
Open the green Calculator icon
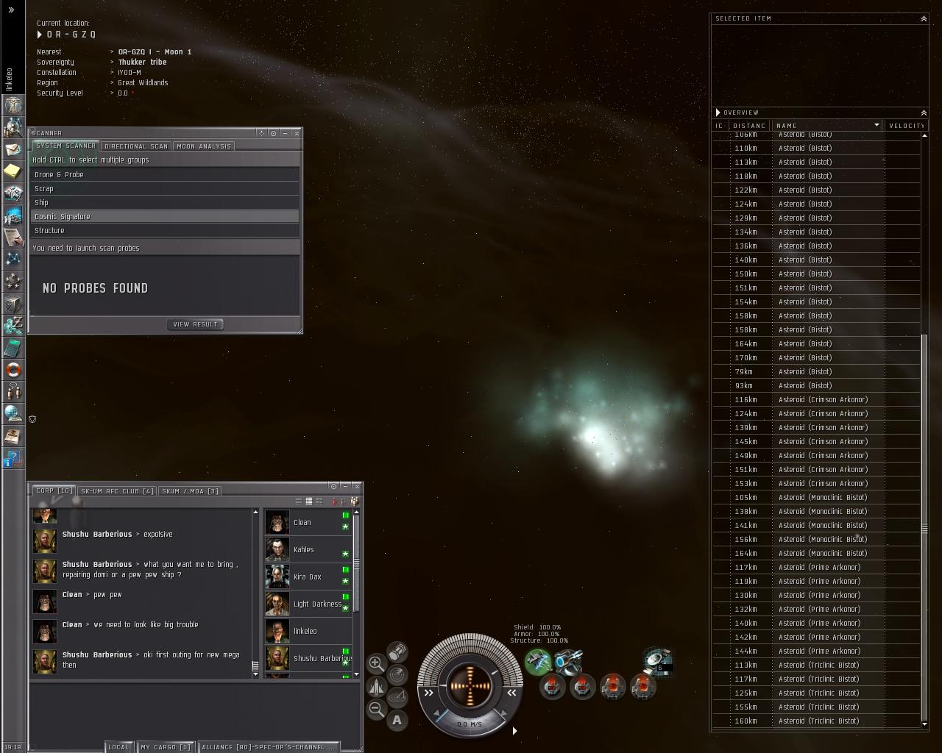[x=13, y=348]
